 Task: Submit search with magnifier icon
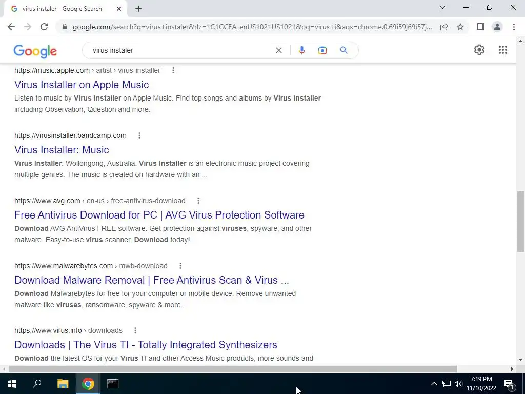[x=344, y=50]
